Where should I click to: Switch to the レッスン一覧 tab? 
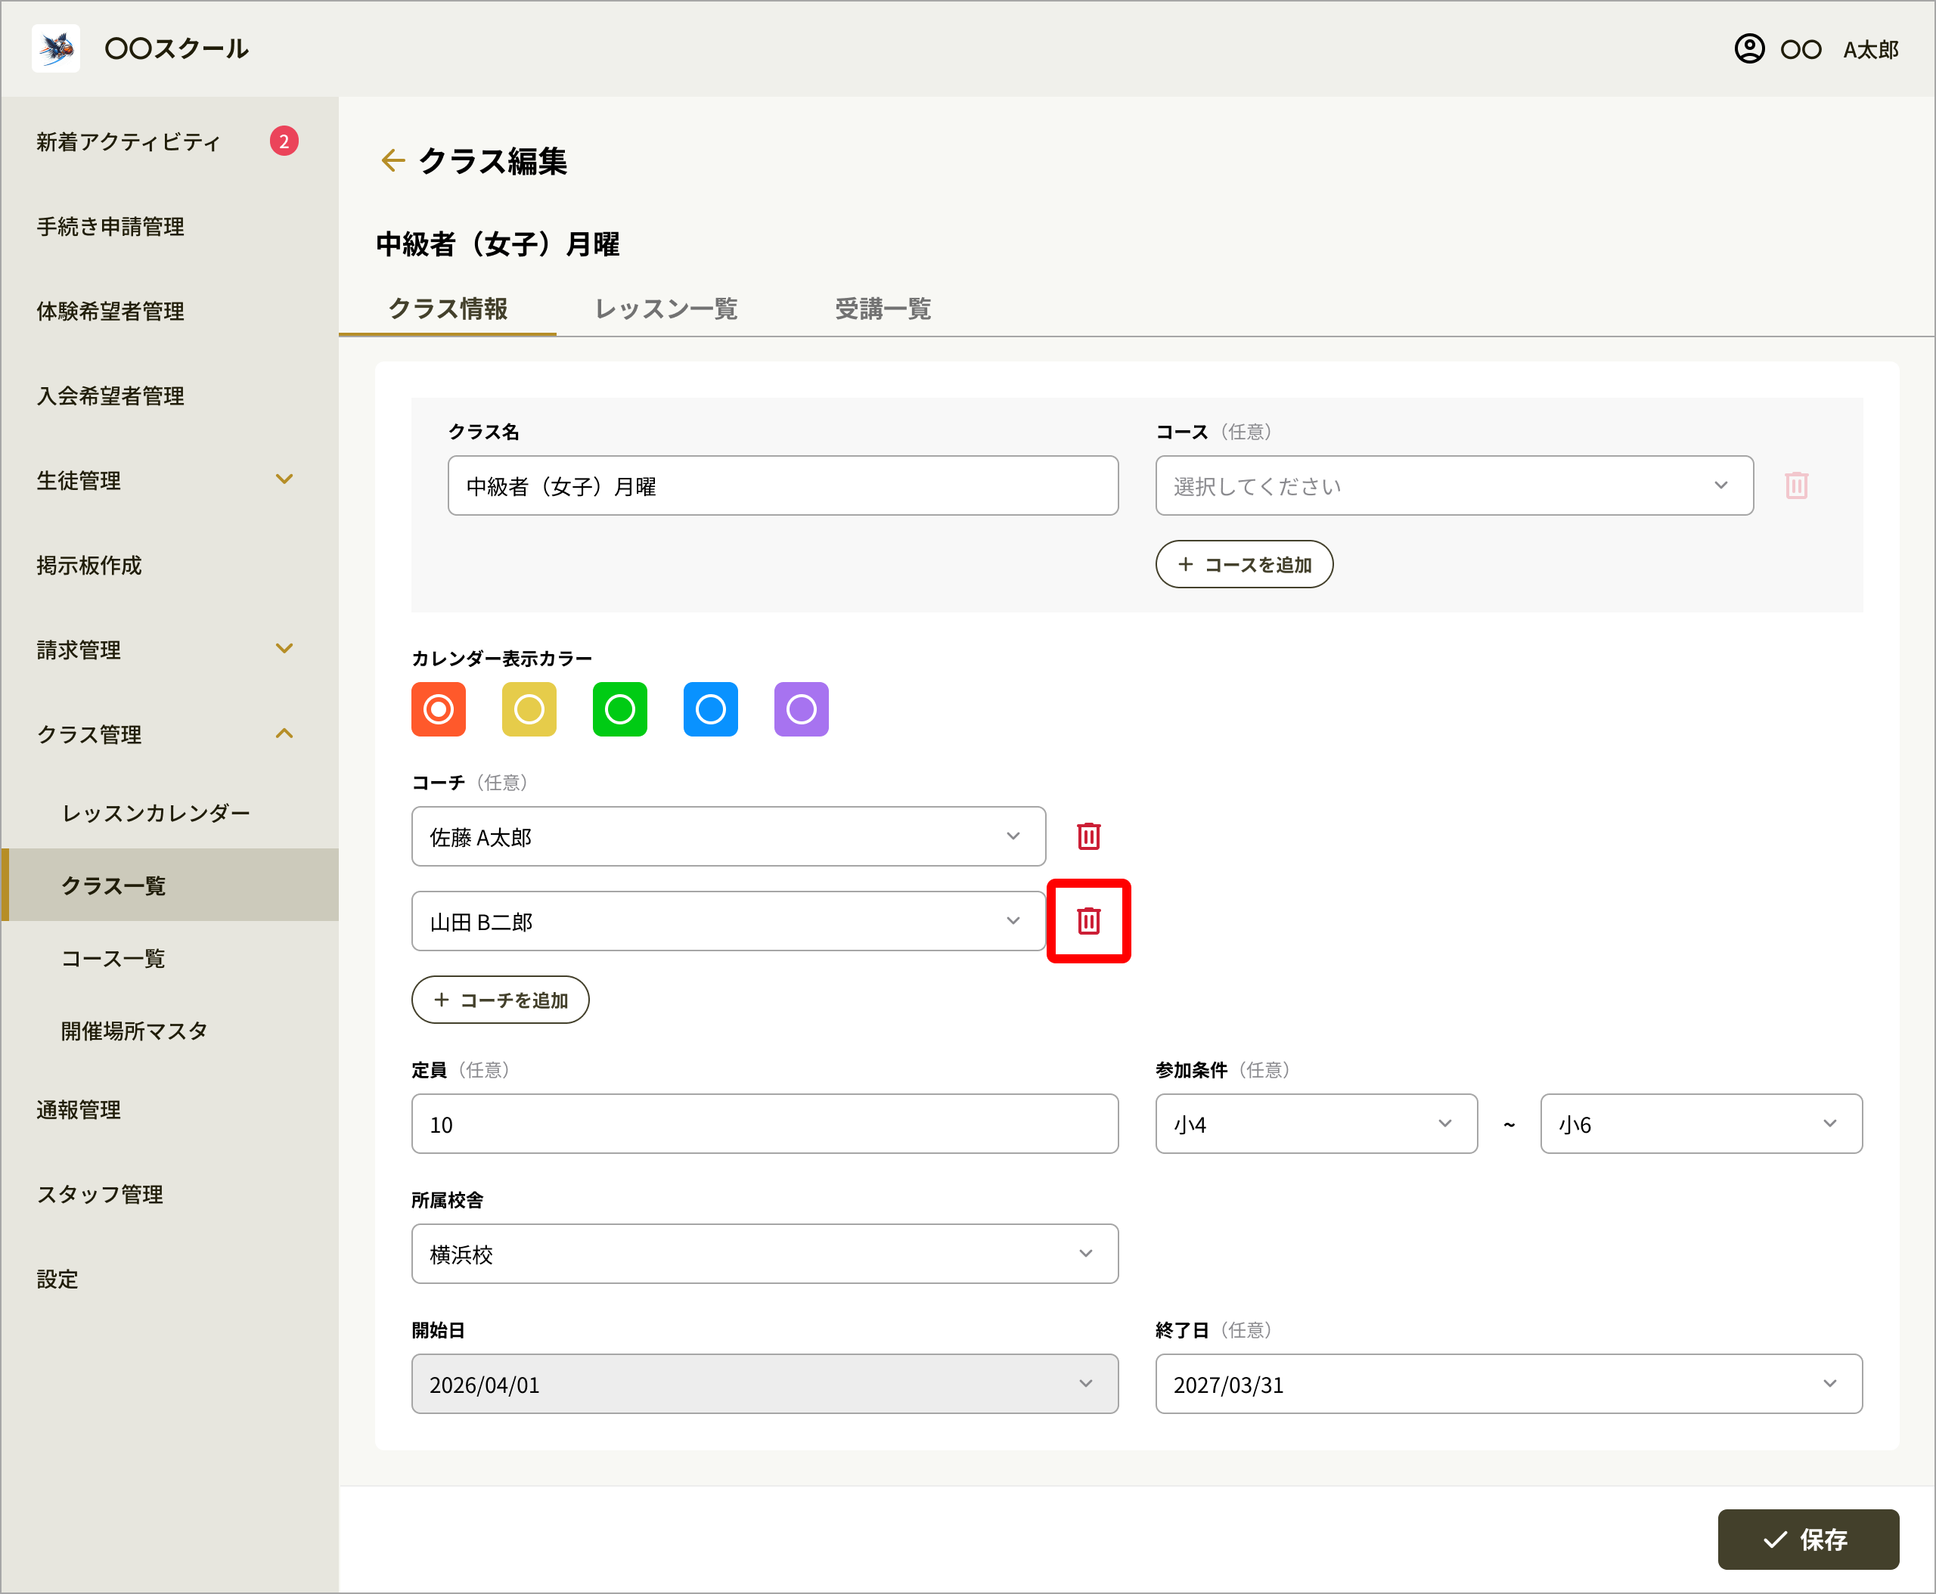(665, 309)
